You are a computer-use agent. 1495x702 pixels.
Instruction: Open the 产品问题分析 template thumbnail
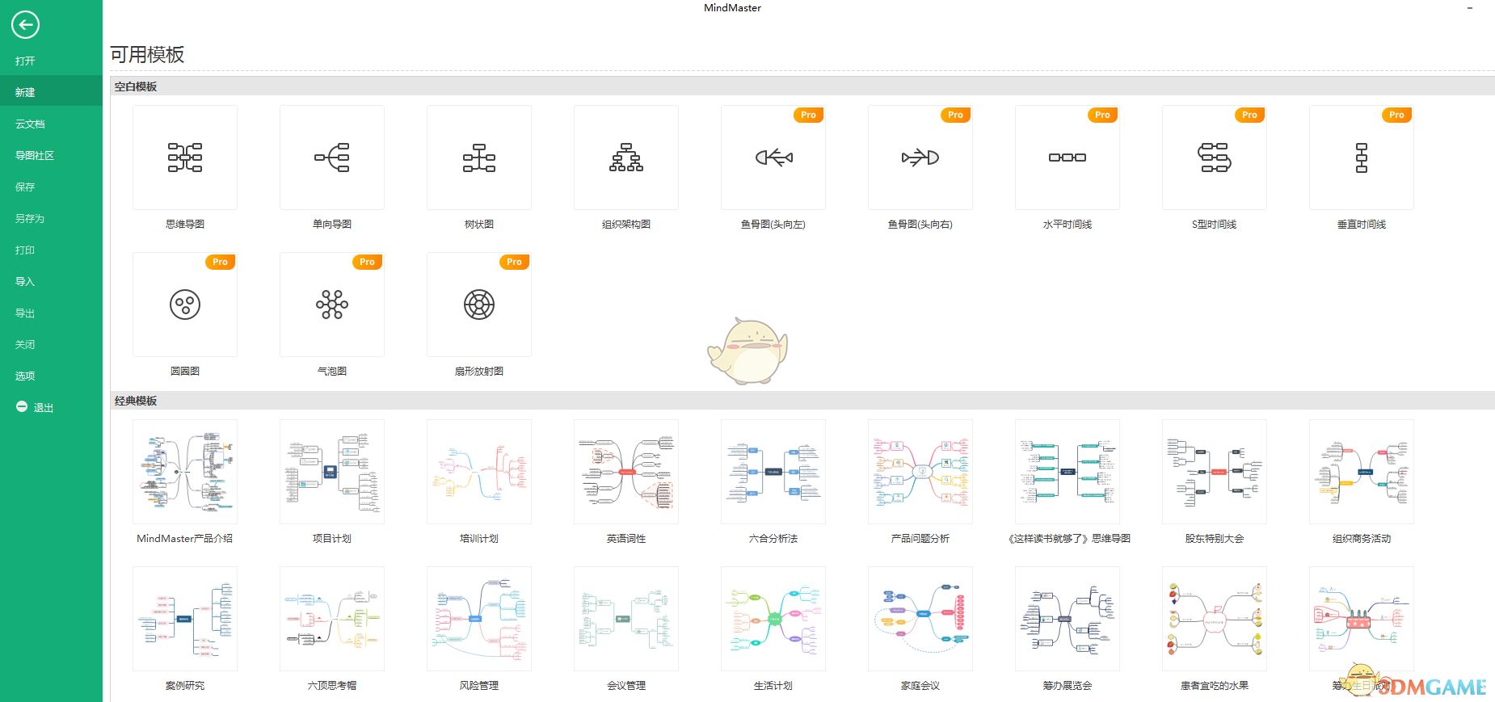coord(920,472)
